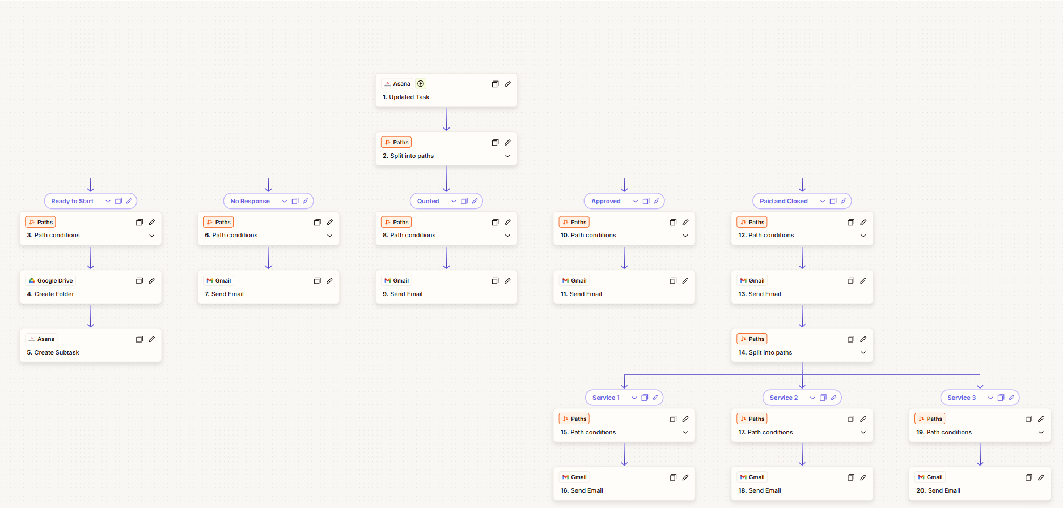Viewport: 1063px width, 508px height.
Task: Edit the Service 1 path label
Action: coord(655,398)
